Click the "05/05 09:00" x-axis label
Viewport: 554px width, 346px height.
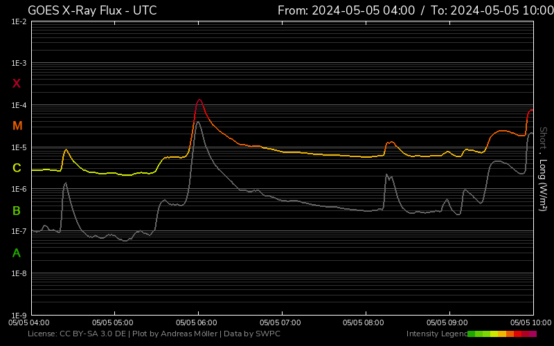tap(447, 322)
